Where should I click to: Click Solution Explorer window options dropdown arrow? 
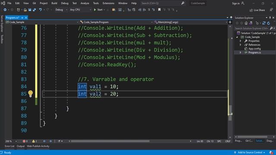(267, 18)
